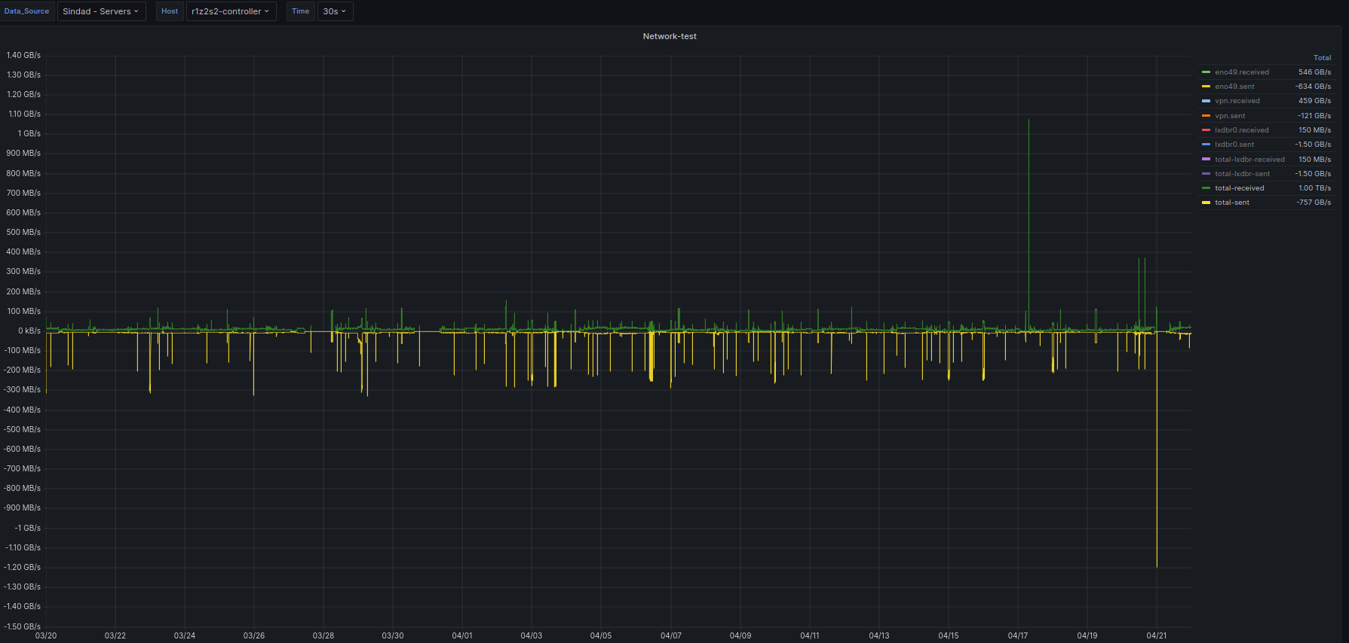Click the total-sent yellow series color icon
The image size is (1349, 643).
click(1206, 203)
